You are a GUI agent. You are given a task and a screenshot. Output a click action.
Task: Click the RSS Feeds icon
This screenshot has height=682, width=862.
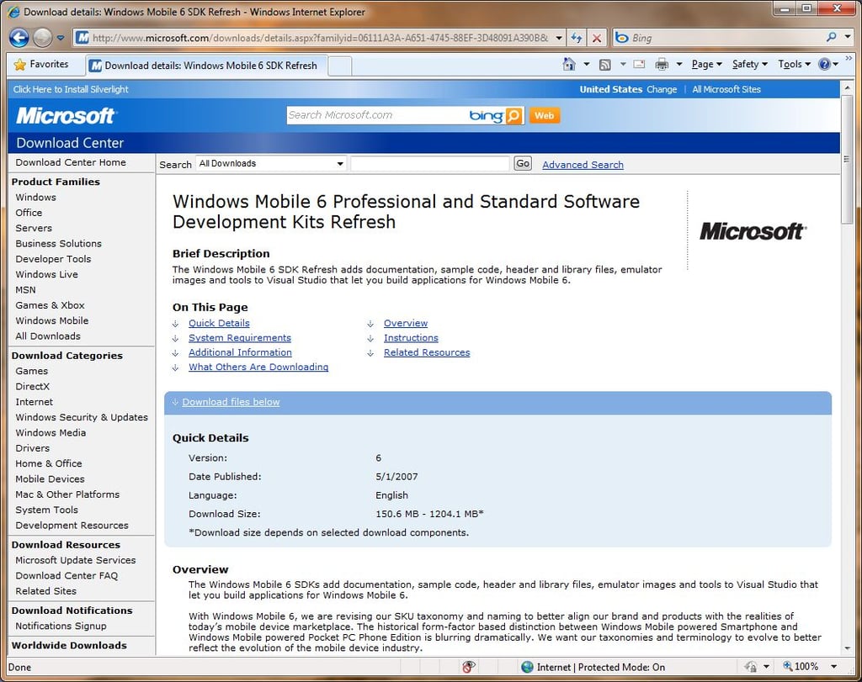[x=604, y=64]
